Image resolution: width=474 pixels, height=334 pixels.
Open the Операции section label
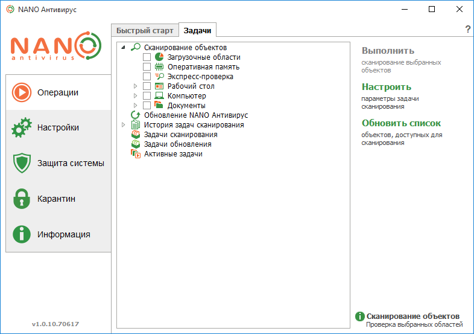pyautogui.click(x=58, y=92)
